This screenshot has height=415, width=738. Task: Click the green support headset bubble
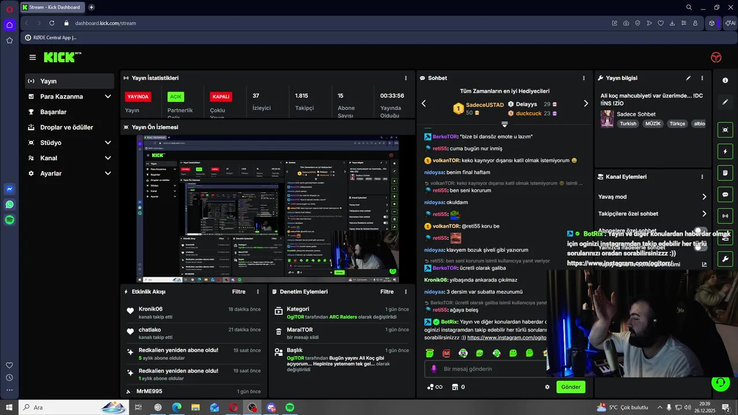coord(720,382)
